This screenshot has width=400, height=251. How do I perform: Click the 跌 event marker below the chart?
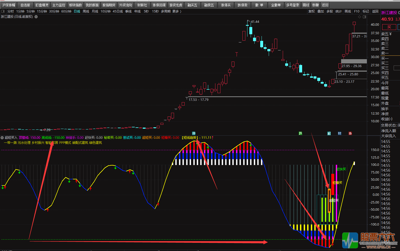click(x=301, y=133)
